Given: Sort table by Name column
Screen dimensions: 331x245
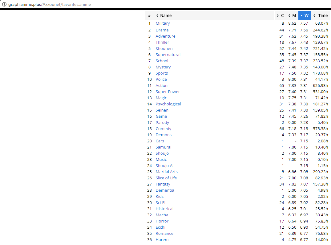Looking at the screenshot, I should point(214,15).
